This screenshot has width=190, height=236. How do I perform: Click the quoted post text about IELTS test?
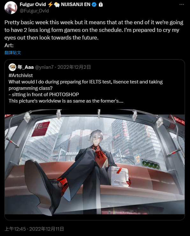click(x=85, y=85)
